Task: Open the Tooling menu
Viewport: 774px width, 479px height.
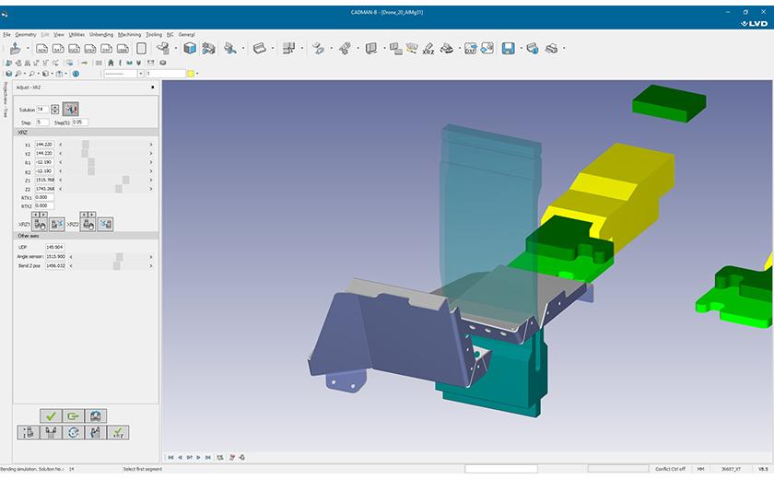Action: coord(154,34)
